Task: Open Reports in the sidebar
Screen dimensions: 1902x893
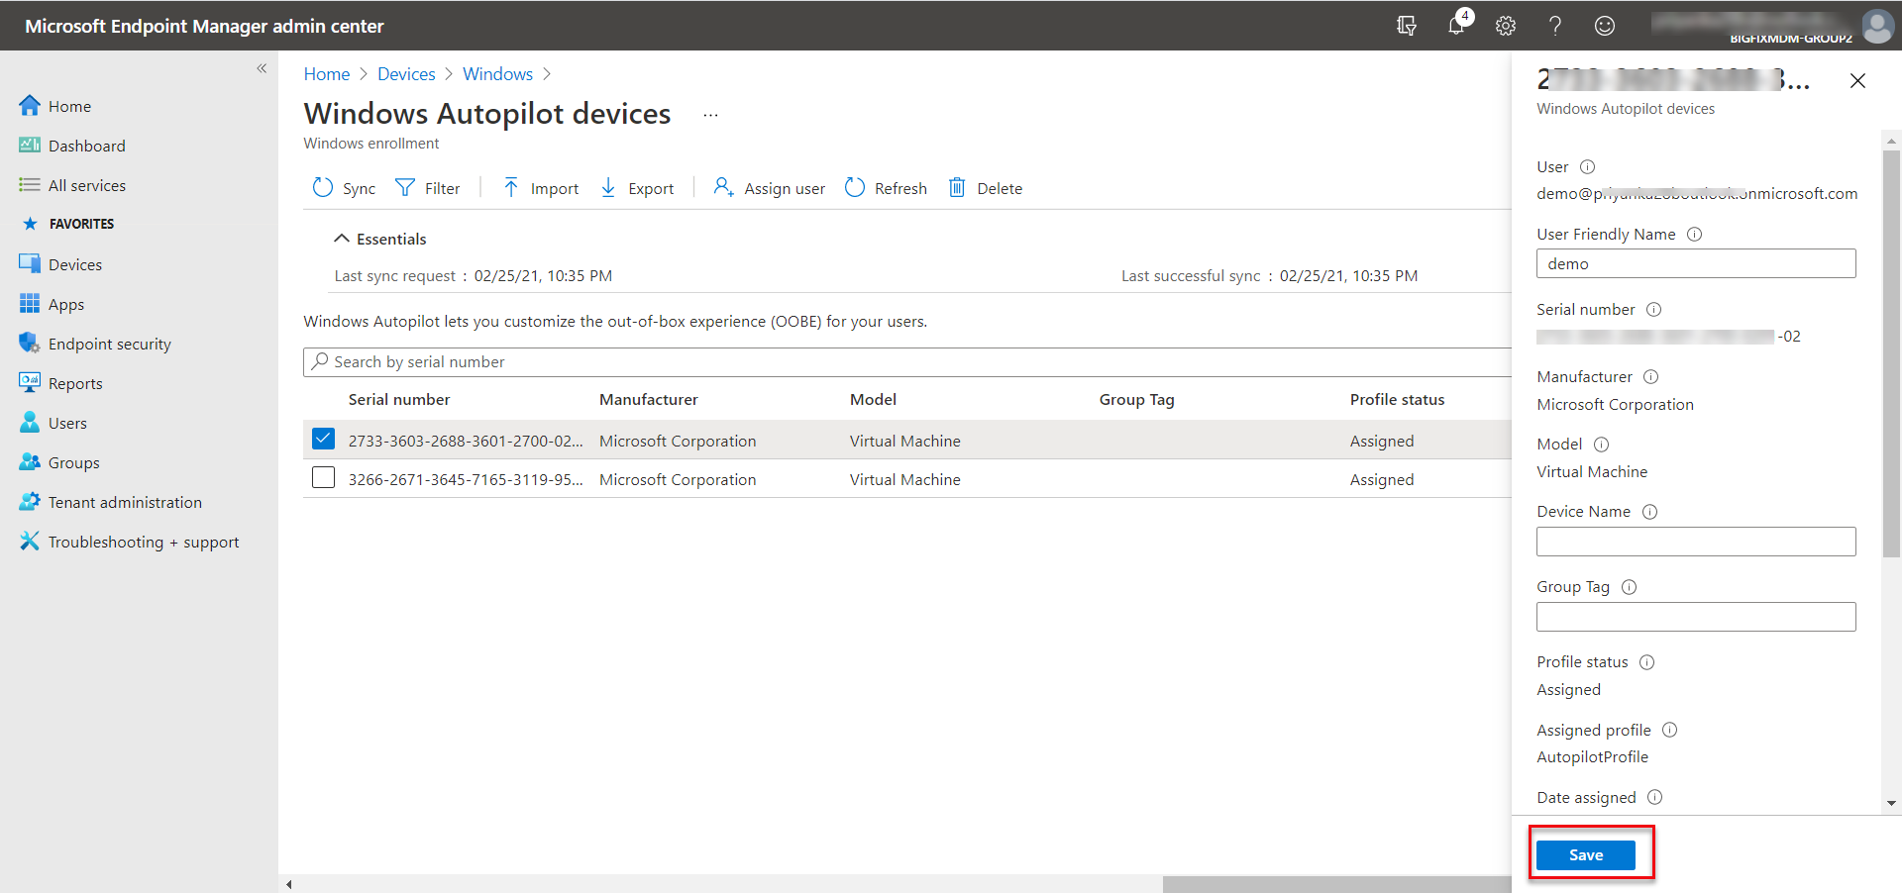Action: (x=75, y=383)
